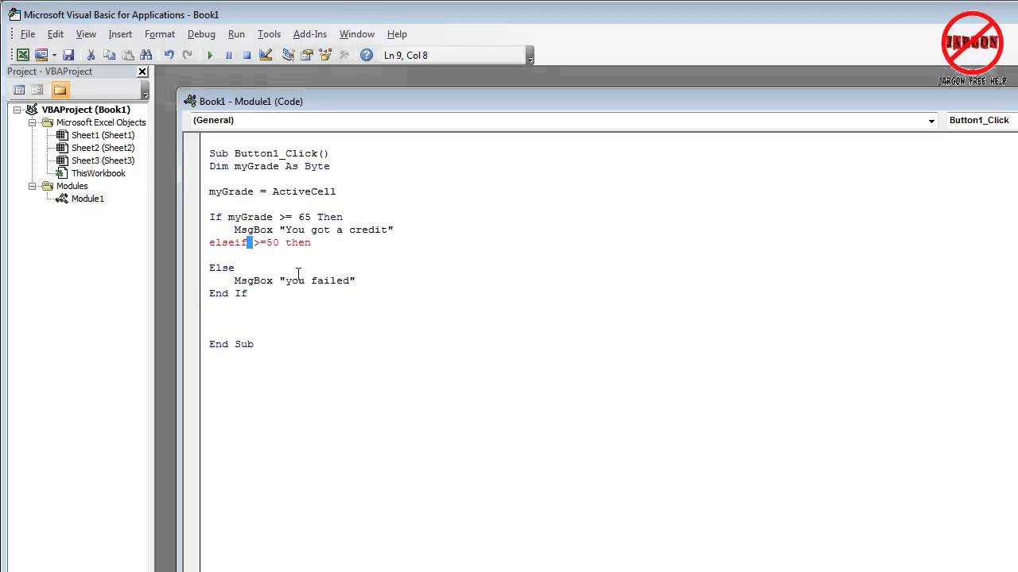Screen dimensions: 1018x572
Task: Click the View Code icon in Project panel
Action: click(x=20, y=90)
